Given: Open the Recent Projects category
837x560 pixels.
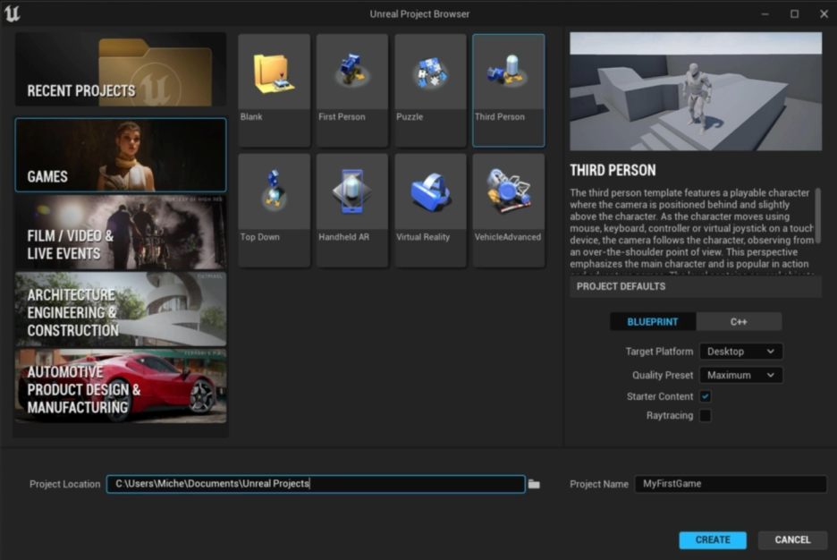Looking at the screenshot, I should tap(121, 70).
